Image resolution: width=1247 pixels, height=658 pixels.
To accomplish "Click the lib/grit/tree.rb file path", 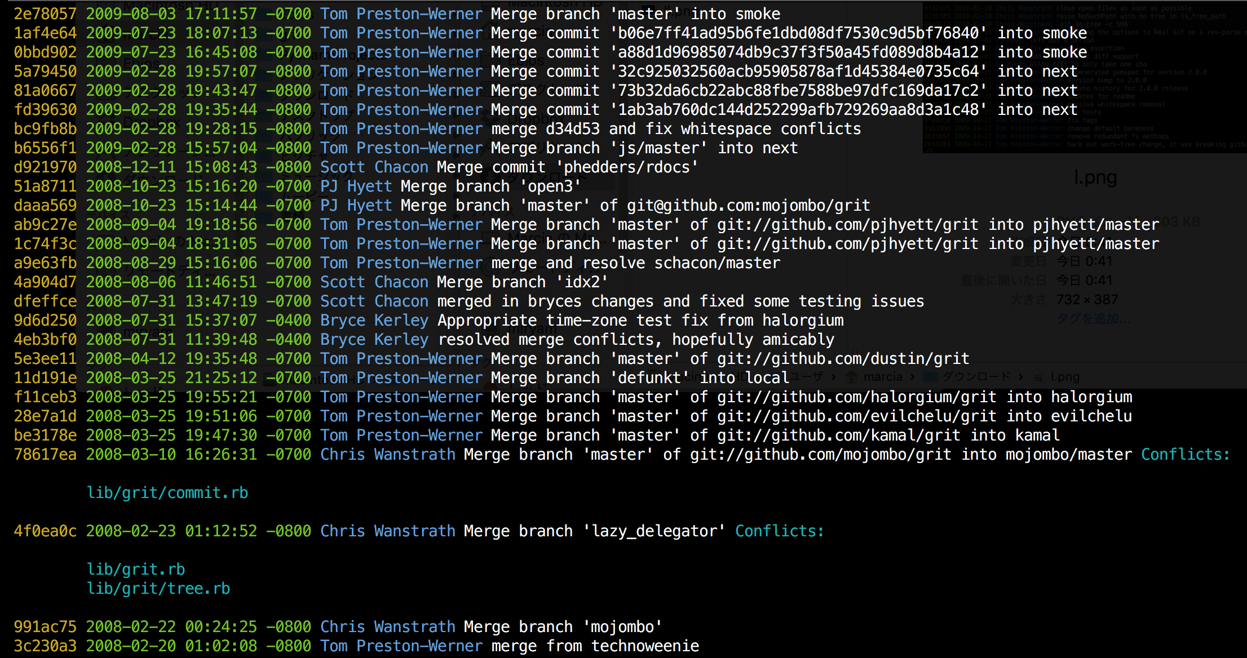I will point(158,589).
